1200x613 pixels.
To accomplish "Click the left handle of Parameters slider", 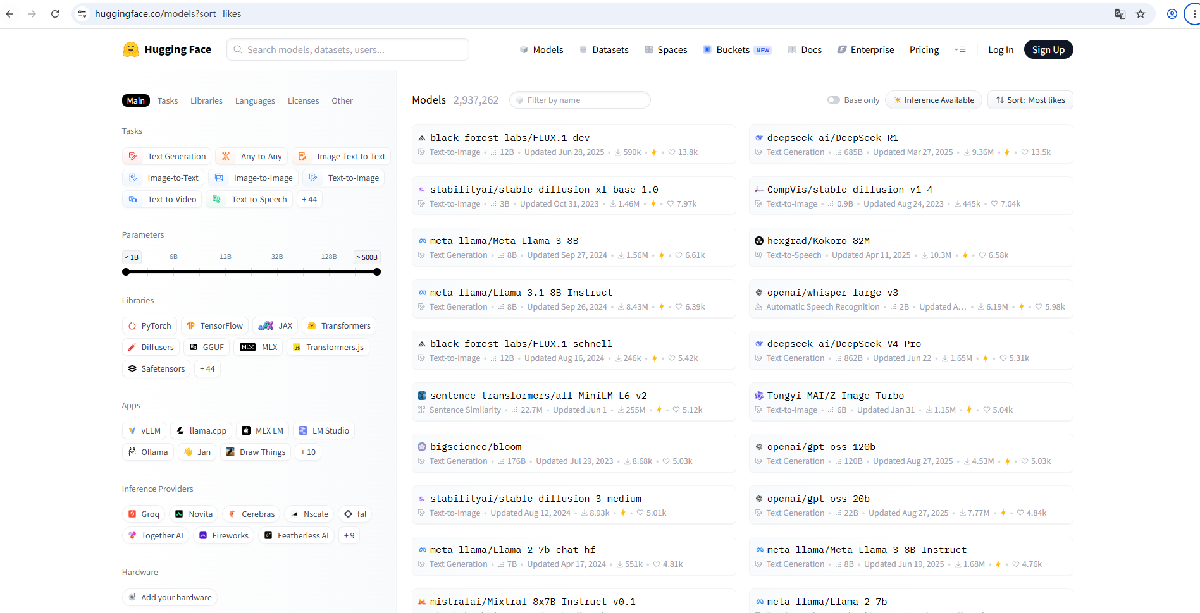I will point(126,272).
